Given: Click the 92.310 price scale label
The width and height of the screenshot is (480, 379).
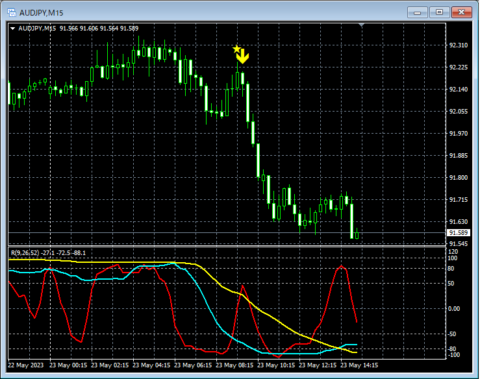Looking at the screenshot, I should pos(459,45).
